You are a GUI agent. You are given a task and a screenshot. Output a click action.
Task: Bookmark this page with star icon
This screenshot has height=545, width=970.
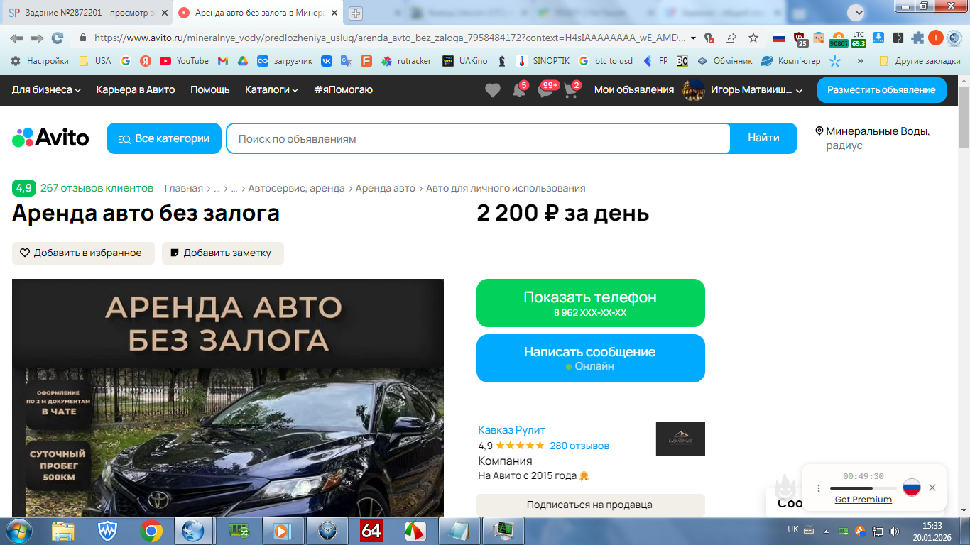click(x=753, y=38)
